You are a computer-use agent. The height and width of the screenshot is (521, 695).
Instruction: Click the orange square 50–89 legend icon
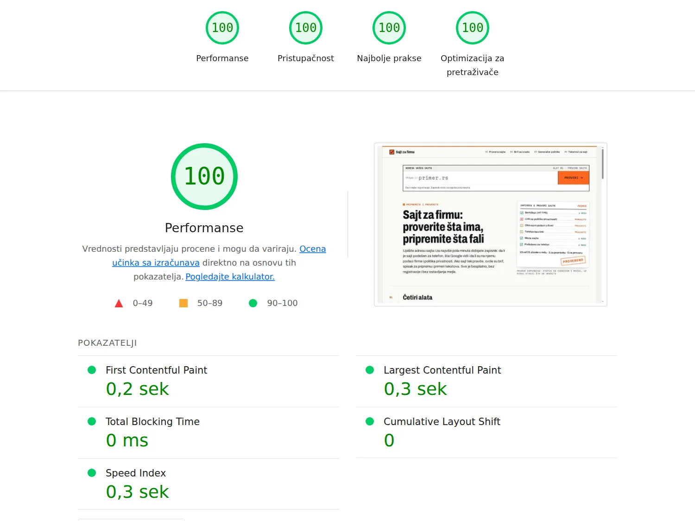tap(183, 303)
